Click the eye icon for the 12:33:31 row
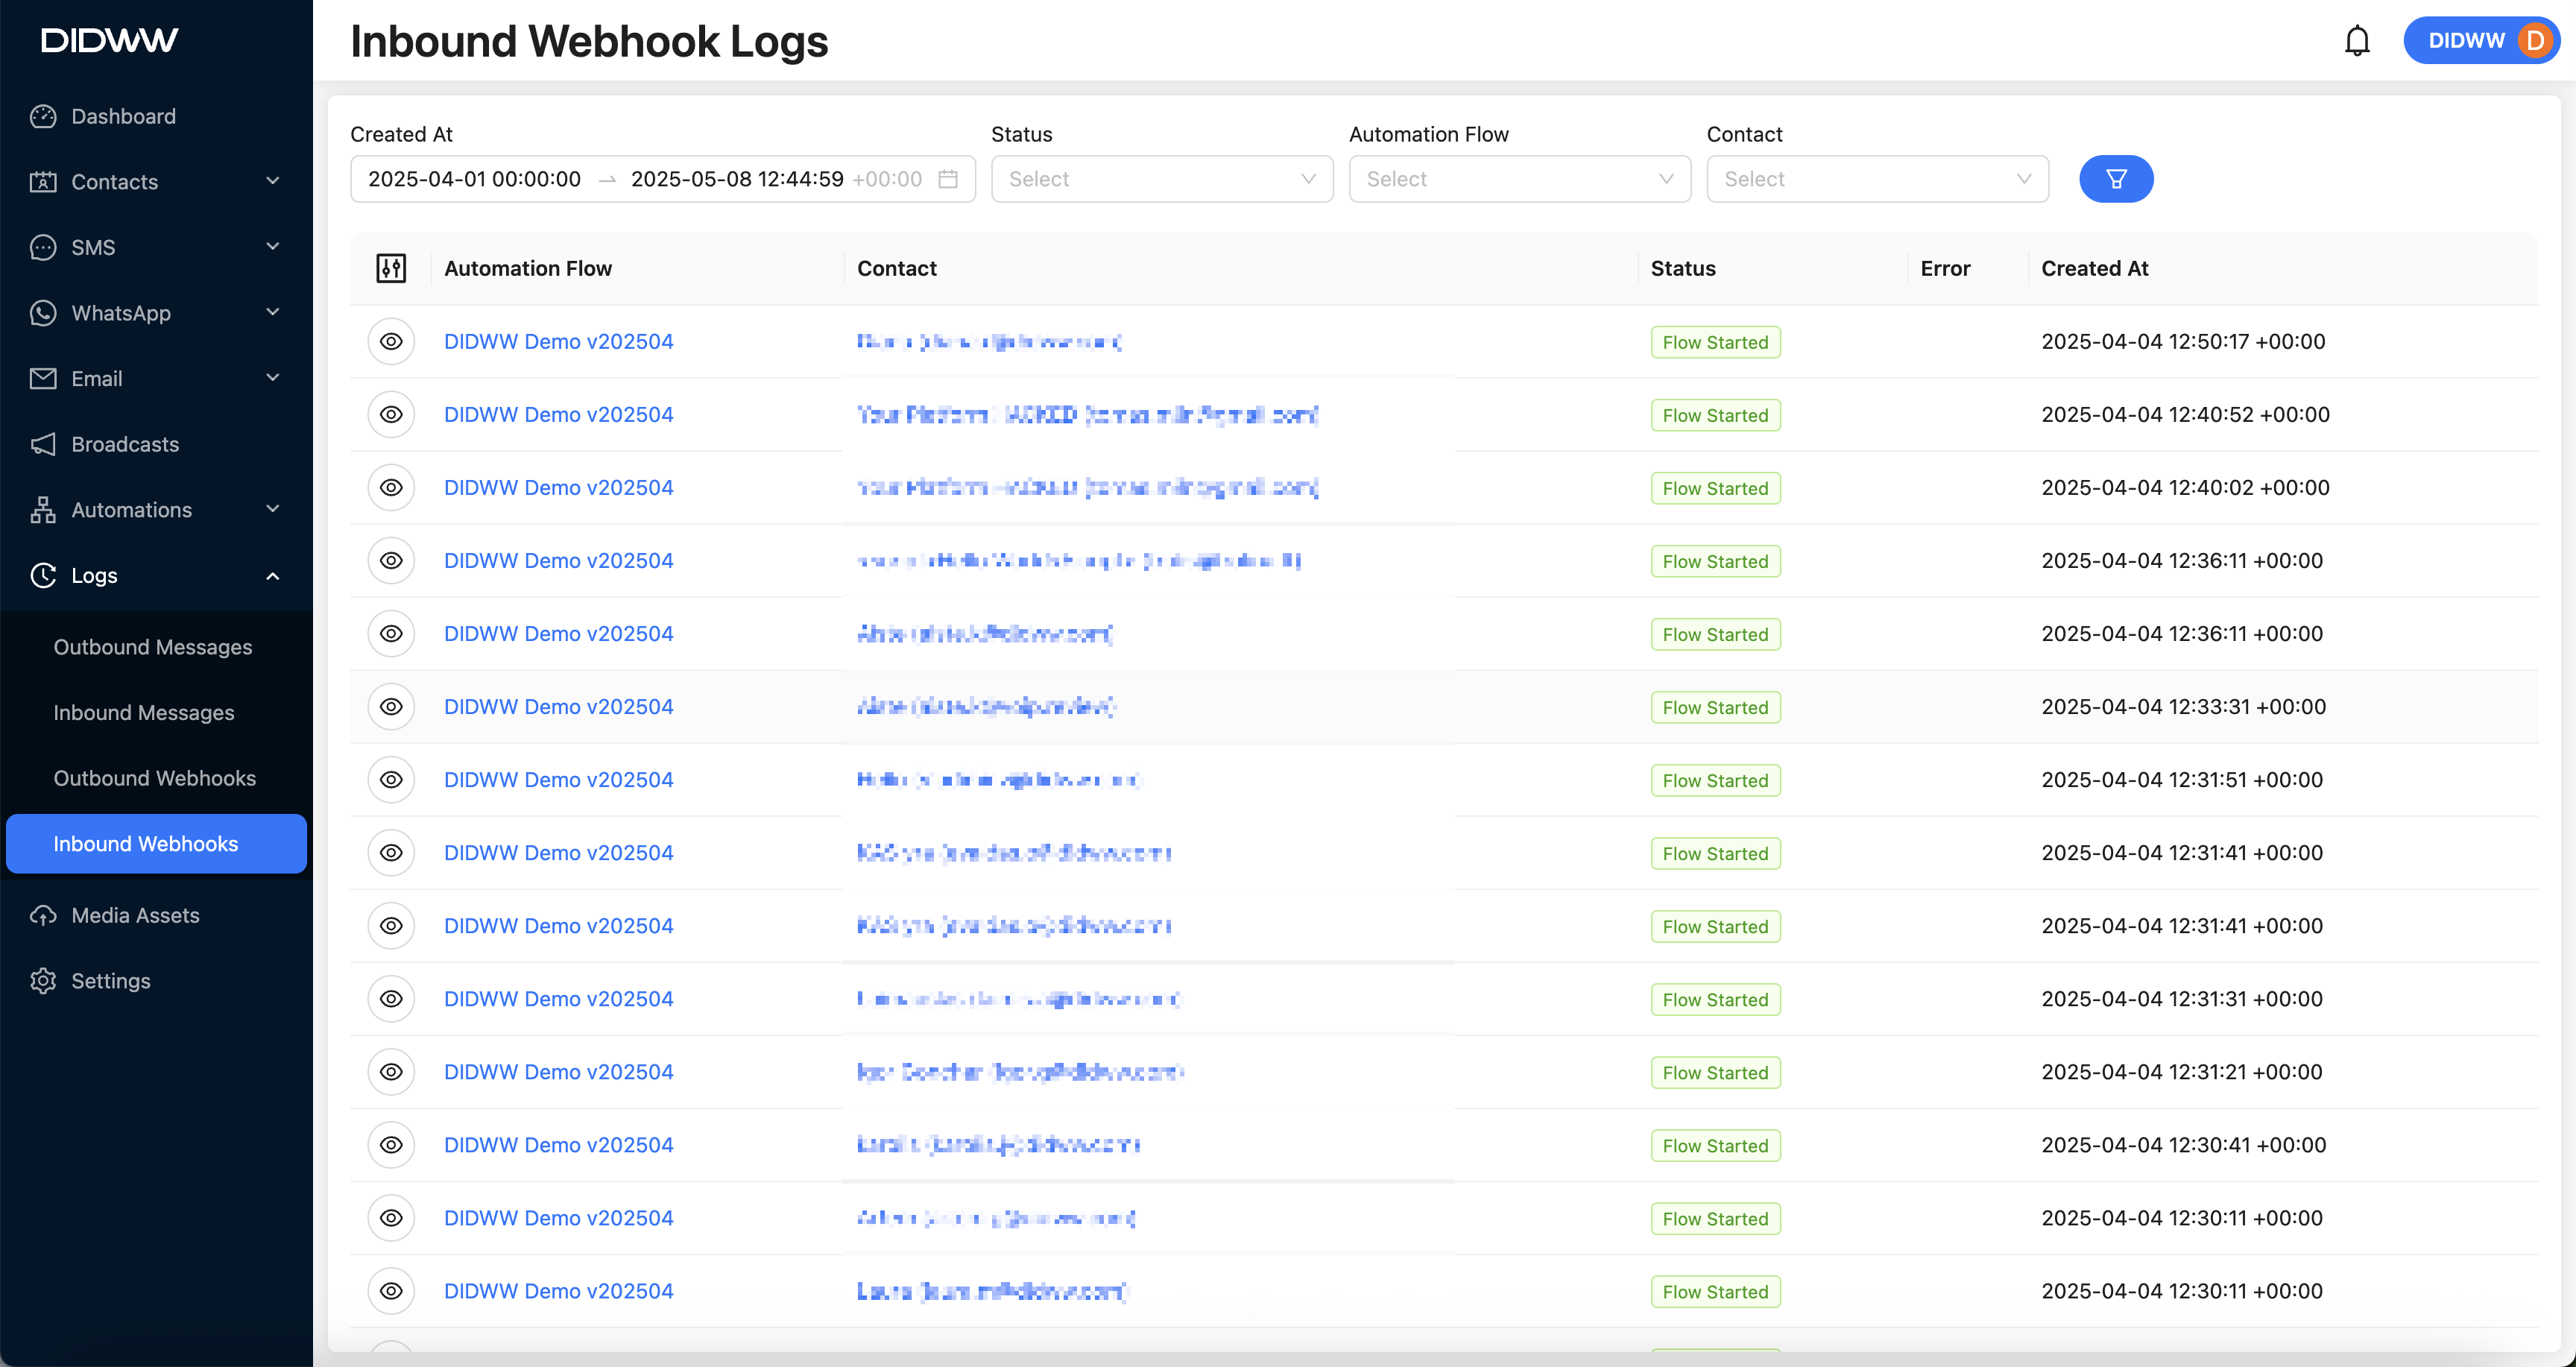The width and height of the screenshot is (2576, 1367). [391, 707]
